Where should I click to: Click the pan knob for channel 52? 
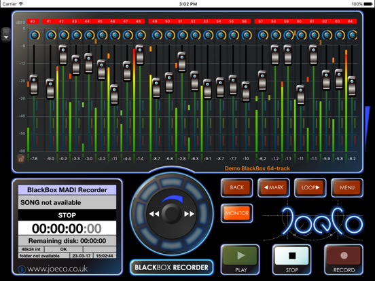pos(196,35)
